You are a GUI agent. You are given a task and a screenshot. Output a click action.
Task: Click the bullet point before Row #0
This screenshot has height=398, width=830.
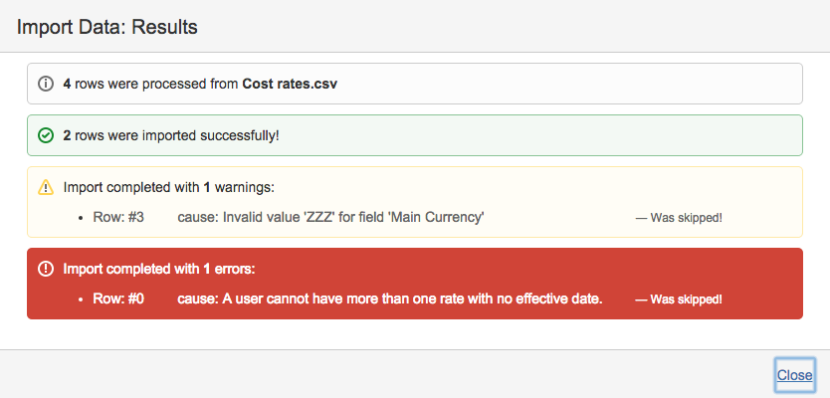(x=81, y=298)
